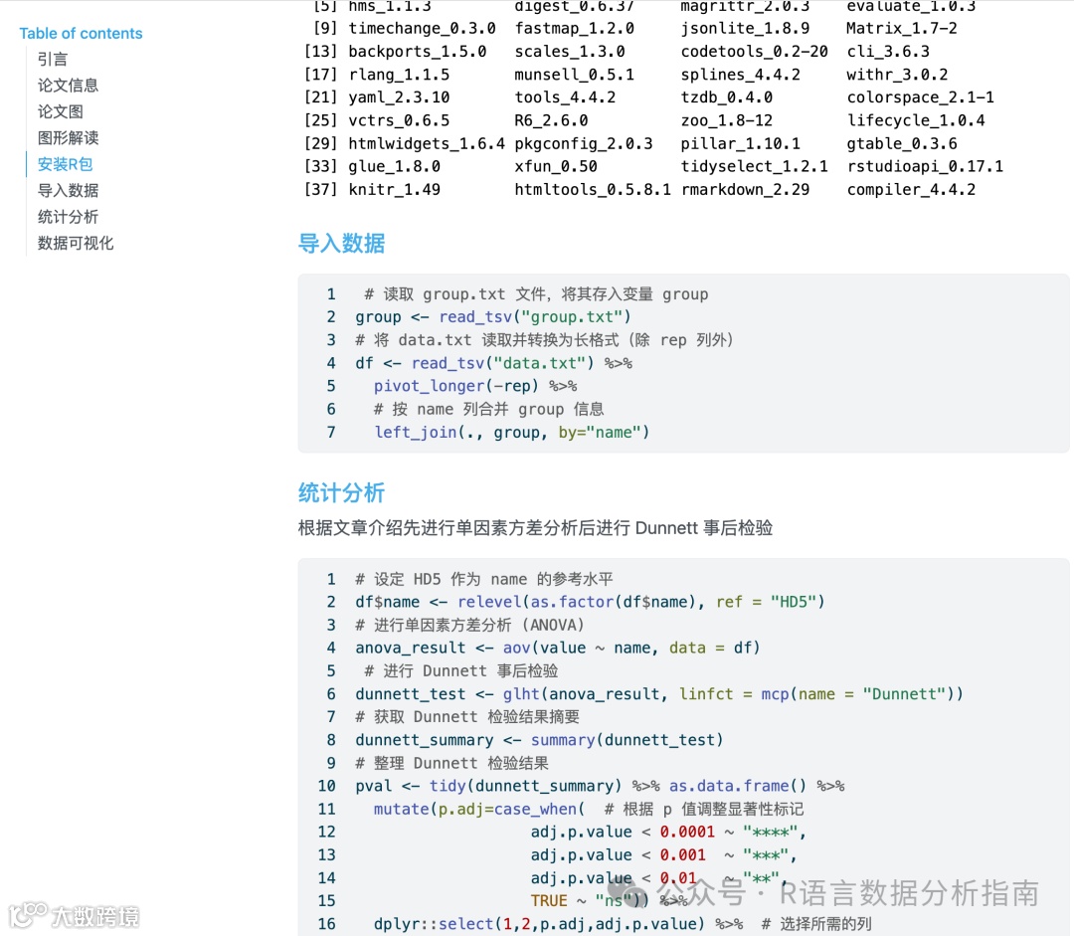Click the line df <- read_tsv("data.txt")

(493, 363)
